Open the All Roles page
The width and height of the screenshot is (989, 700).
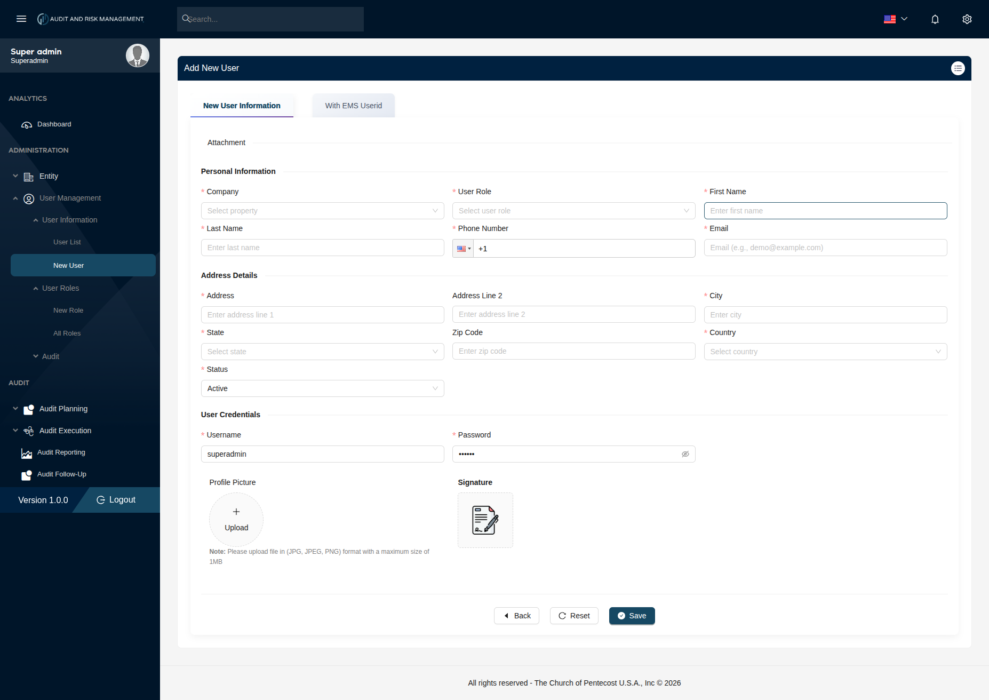67,333
